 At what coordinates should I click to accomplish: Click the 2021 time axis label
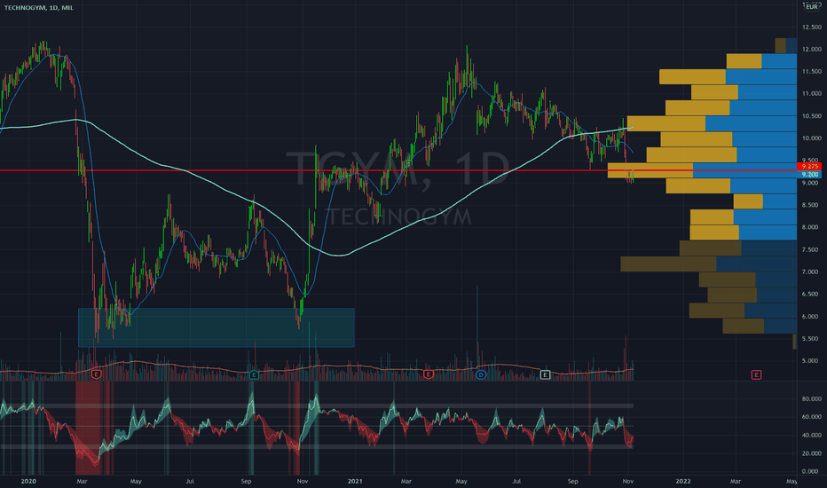355,481
